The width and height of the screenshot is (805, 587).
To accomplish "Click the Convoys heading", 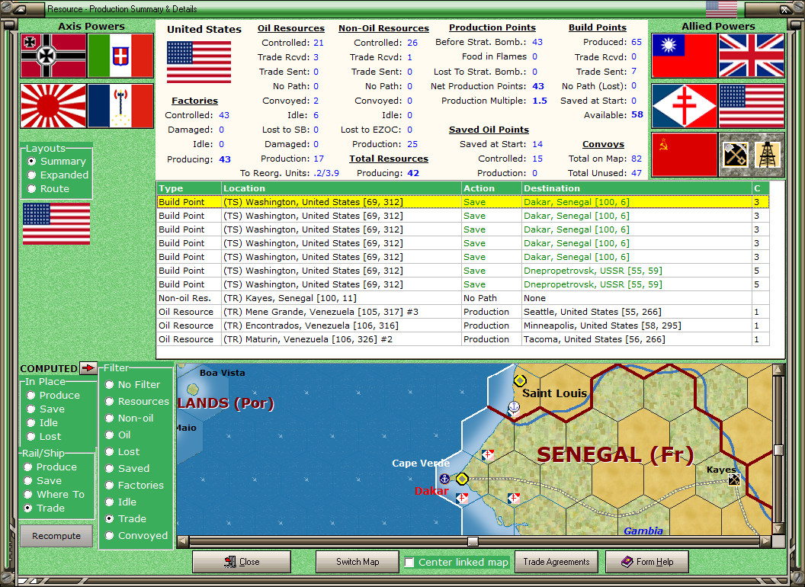I will pos(603,144).
